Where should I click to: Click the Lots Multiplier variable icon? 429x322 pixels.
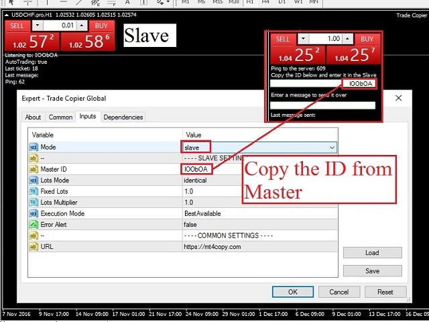click(x=34, y=203)
